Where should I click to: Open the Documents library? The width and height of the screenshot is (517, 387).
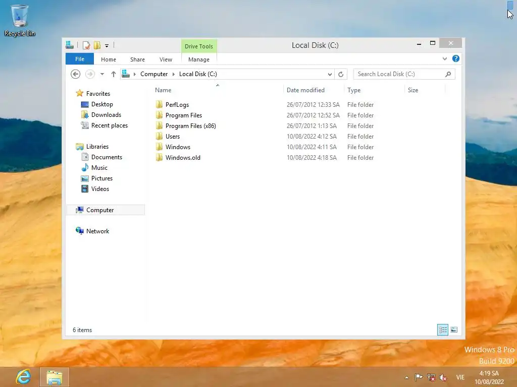click(107, 157)
